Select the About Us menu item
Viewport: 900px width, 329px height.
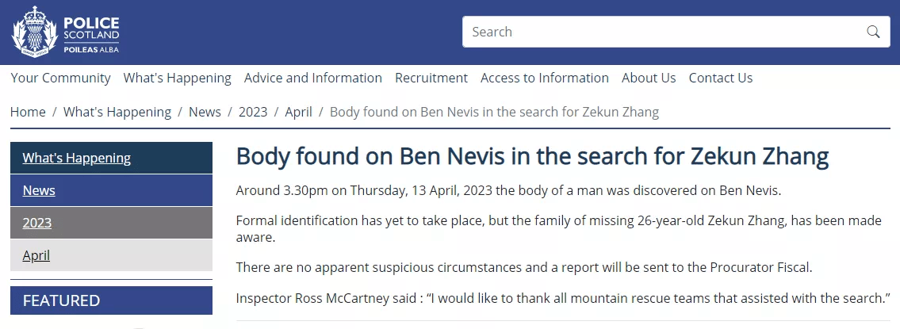649,78
